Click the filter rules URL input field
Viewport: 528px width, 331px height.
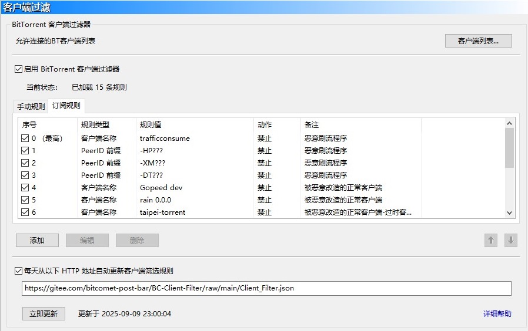point(266,289)
